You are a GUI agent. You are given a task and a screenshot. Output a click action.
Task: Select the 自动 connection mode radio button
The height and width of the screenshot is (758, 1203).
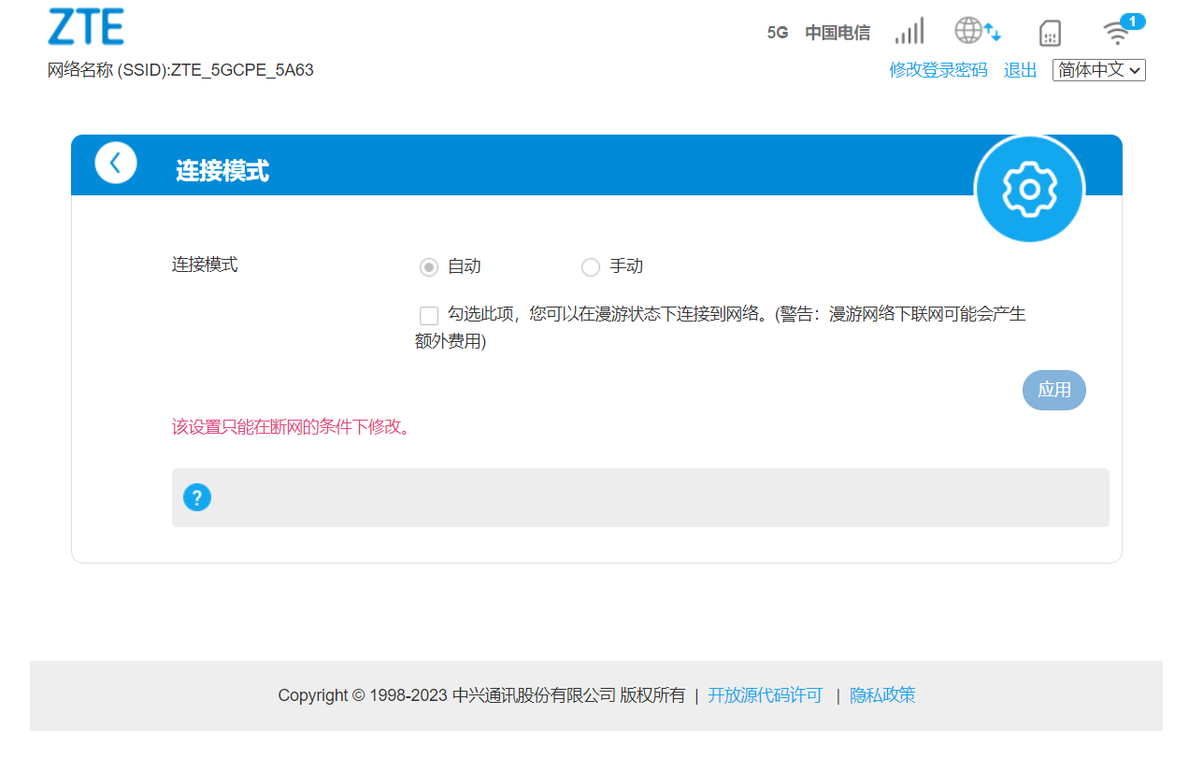[428, 266]
